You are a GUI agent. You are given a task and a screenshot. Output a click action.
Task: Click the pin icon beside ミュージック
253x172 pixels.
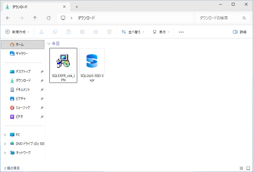42,108
